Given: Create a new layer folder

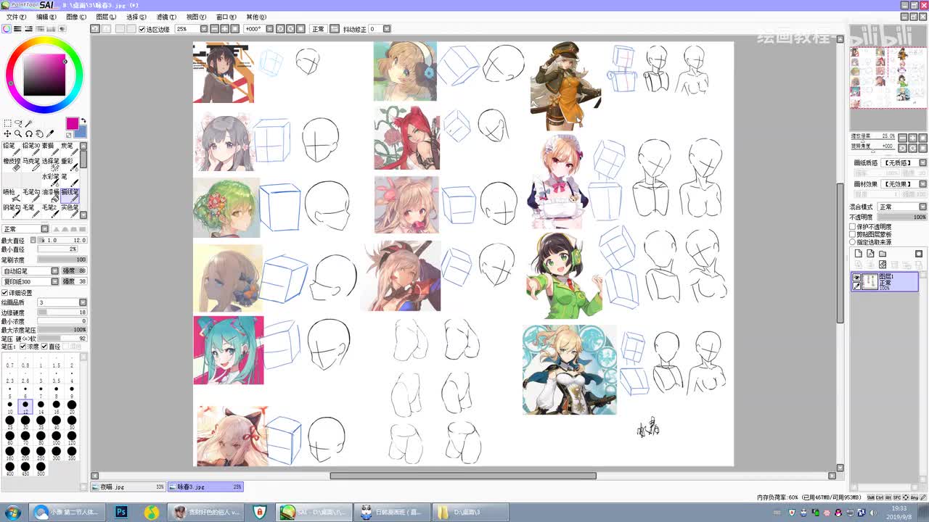Looking at the screenshot, I should (x=883, y=254).
